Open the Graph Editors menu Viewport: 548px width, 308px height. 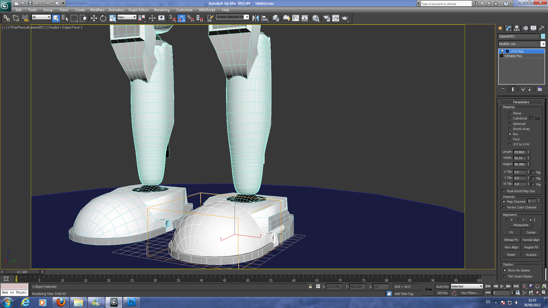[138, 10]
